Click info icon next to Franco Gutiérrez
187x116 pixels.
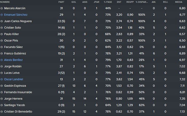click(2, 54)
